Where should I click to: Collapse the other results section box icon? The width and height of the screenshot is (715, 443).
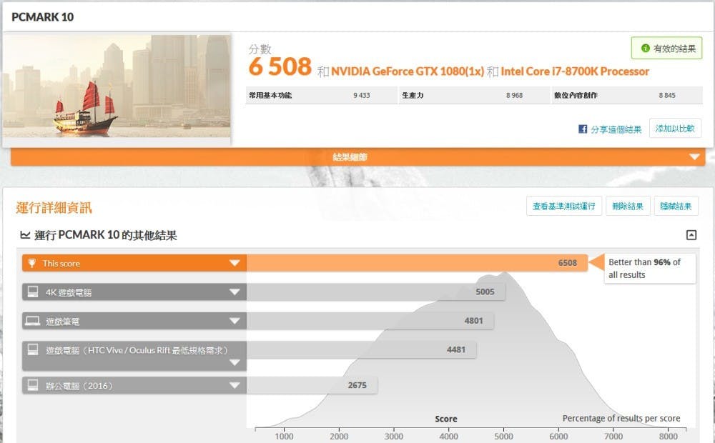(691, 234)
